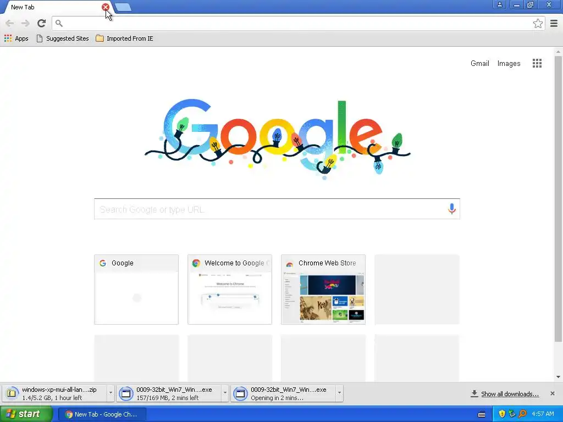Expand options for 157/169 MB exe download
563x422 pixels.
[225, 393]
